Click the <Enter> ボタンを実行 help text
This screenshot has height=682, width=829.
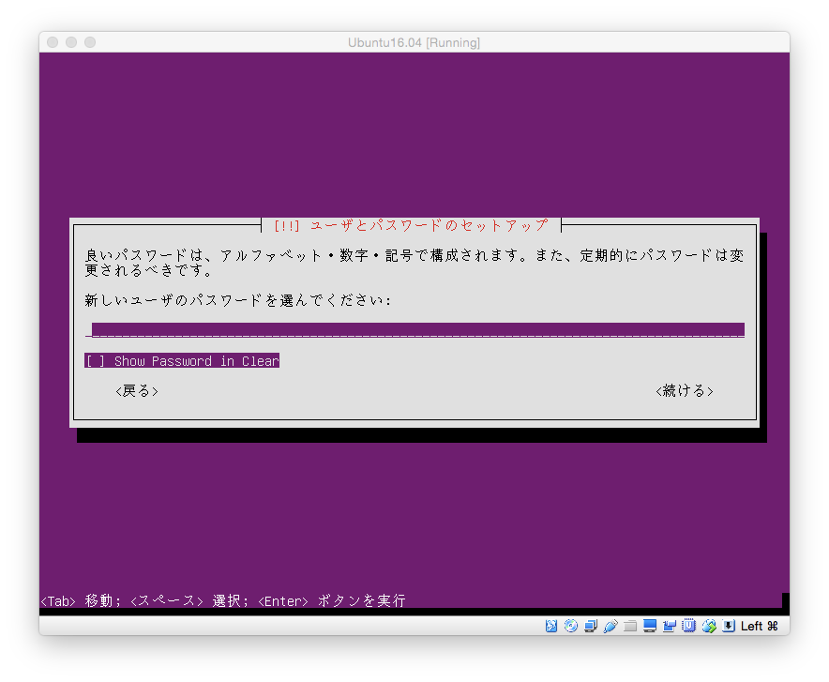coord(332,600)
